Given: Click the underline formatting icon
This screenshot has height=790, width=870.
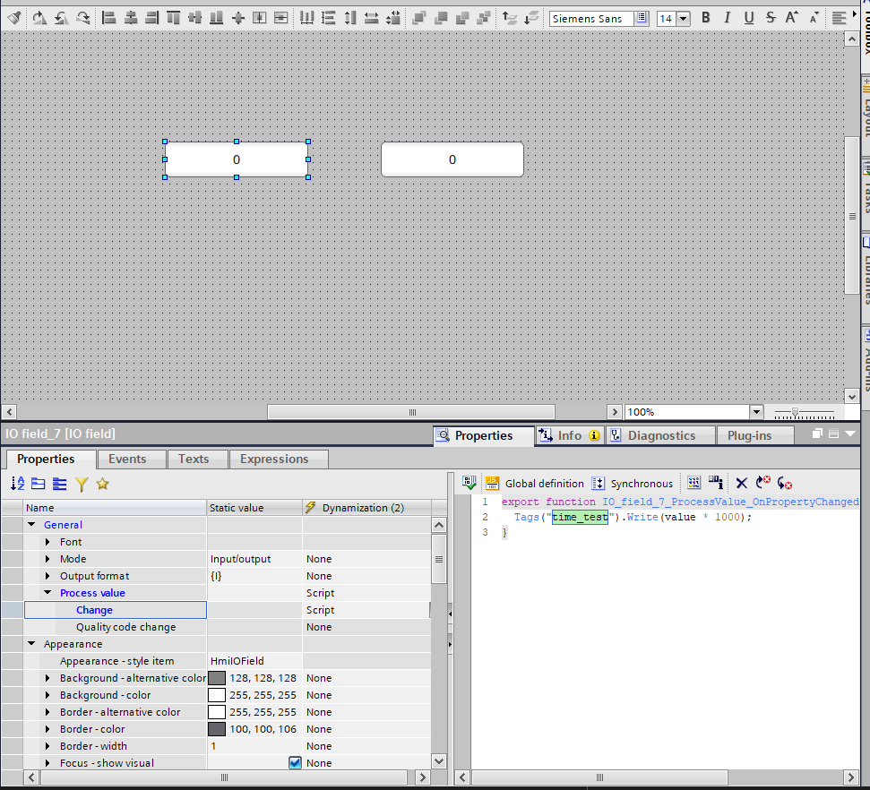Looking at the screenshot, I should point(747,18).
